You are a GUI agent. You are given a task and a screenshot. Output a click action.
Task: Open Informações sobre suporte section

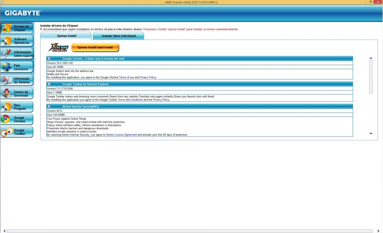17,54
